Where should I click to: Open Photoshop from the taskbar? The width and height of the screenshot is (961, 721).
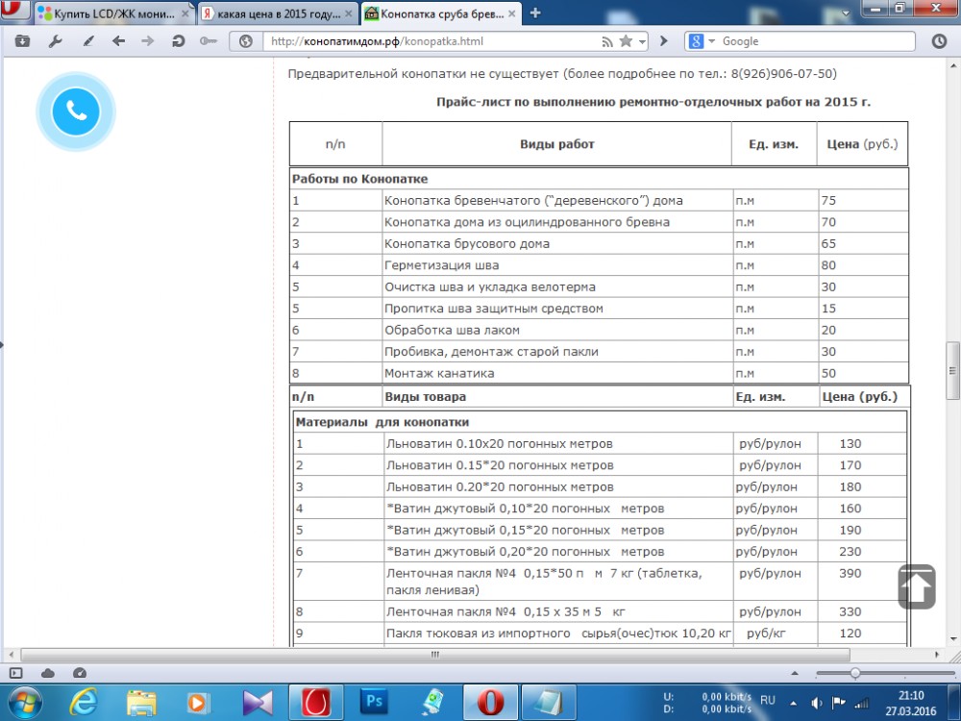[374, 702]
